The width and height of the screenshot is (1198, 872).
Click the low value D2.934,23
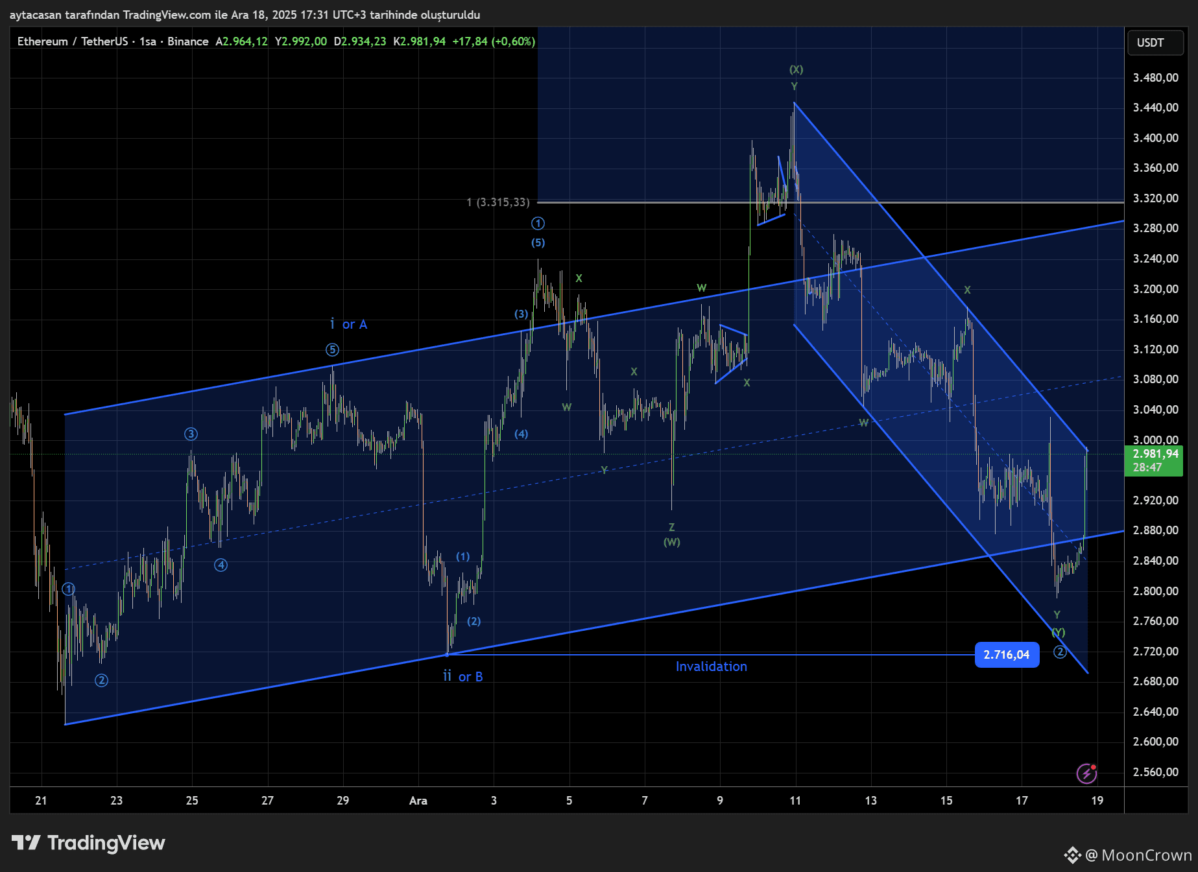point(360,41)
